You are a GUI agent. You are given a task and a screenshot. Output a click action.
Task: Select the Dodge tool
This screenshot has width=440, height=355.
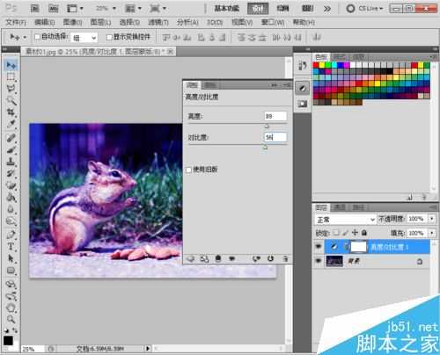11,221
